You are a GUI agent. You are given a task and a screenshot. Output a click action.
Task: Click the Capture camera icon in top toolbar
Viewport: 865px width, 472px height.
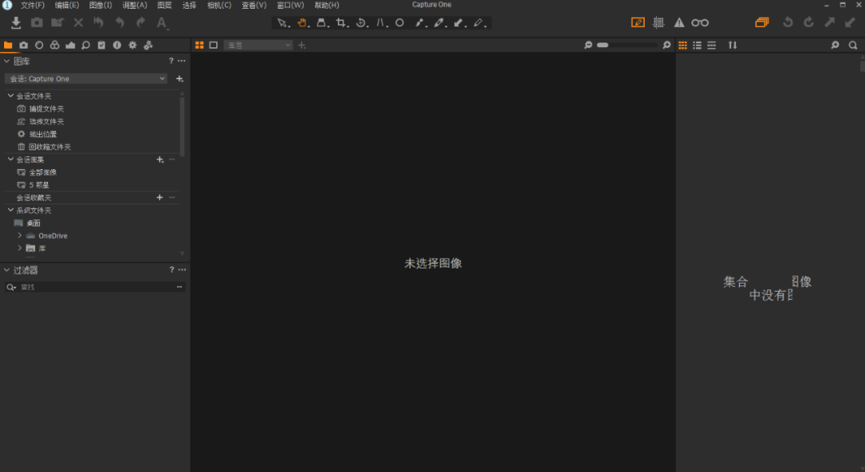(x=36, y=22)
